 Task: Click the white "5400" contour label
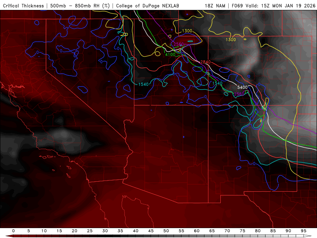coord(242,87)
